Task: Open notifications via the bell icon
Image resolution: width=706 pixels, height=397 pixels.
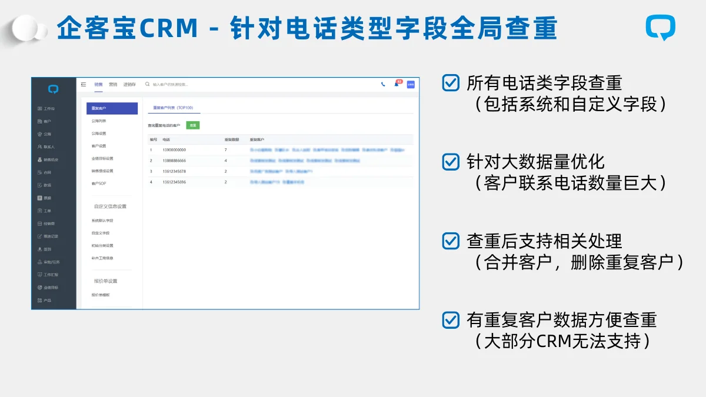Action: click(x=397, y=84)
